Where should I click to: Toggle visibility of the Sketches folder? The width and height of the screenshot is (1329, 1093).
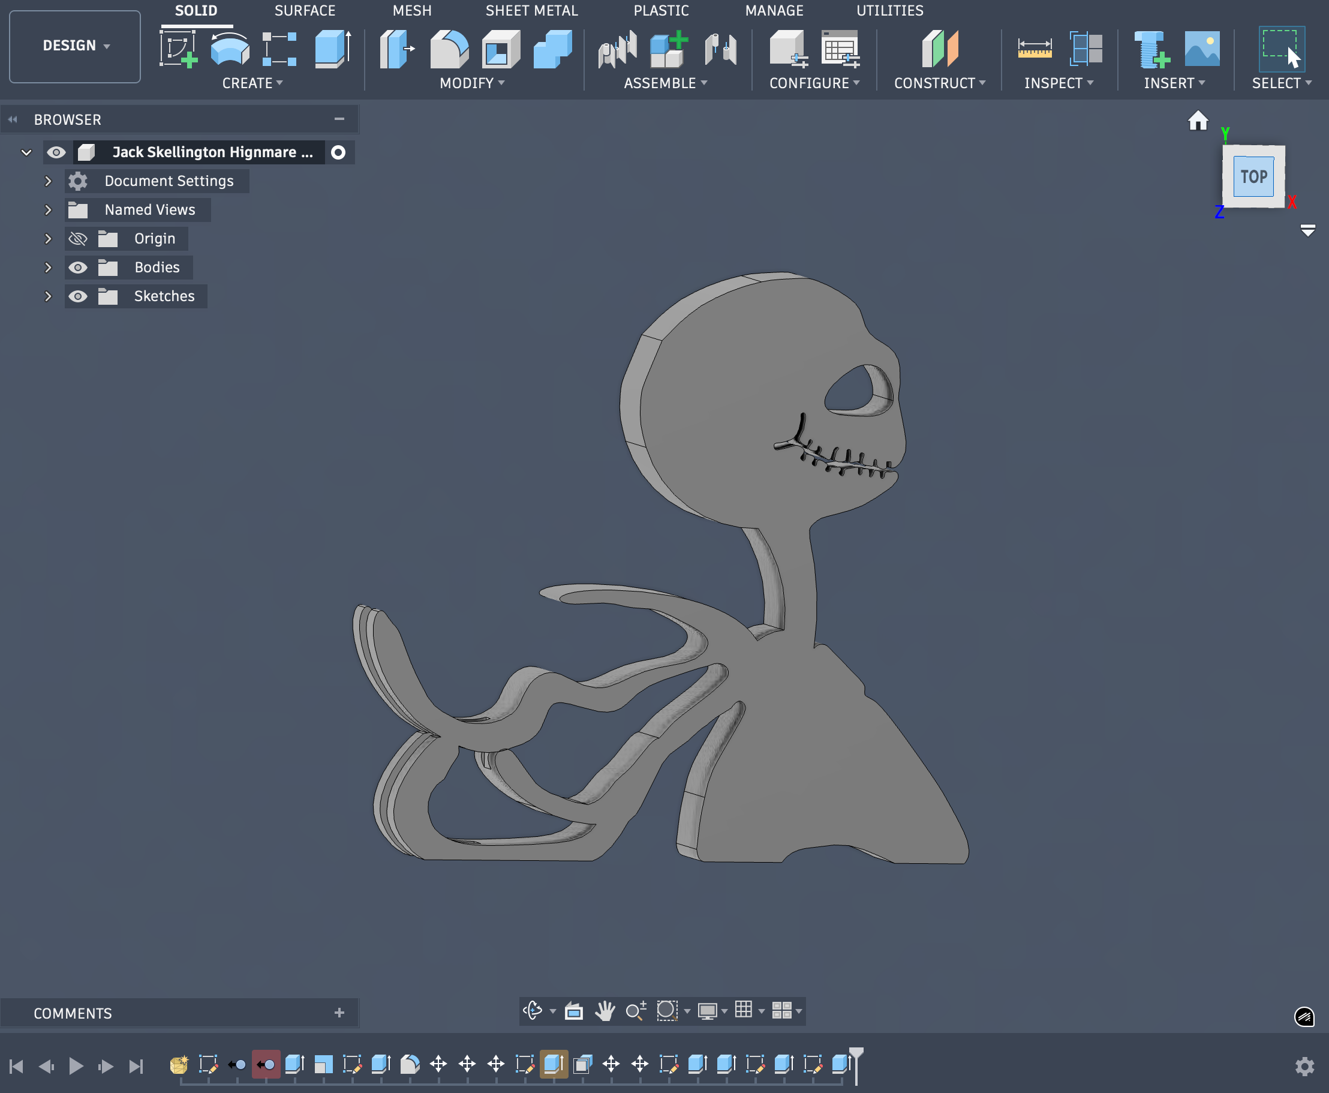pos(78,296)
